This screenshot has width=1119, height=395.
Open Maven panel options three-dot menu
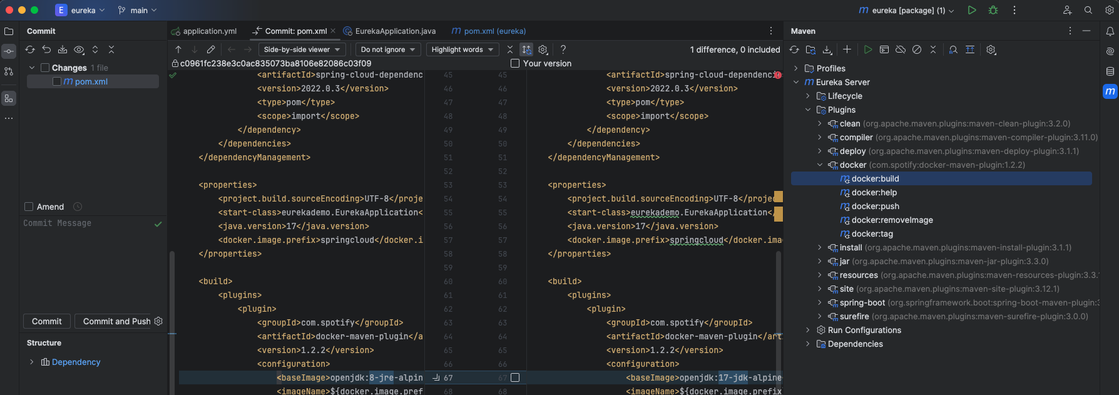click(x=1070, y=31)
